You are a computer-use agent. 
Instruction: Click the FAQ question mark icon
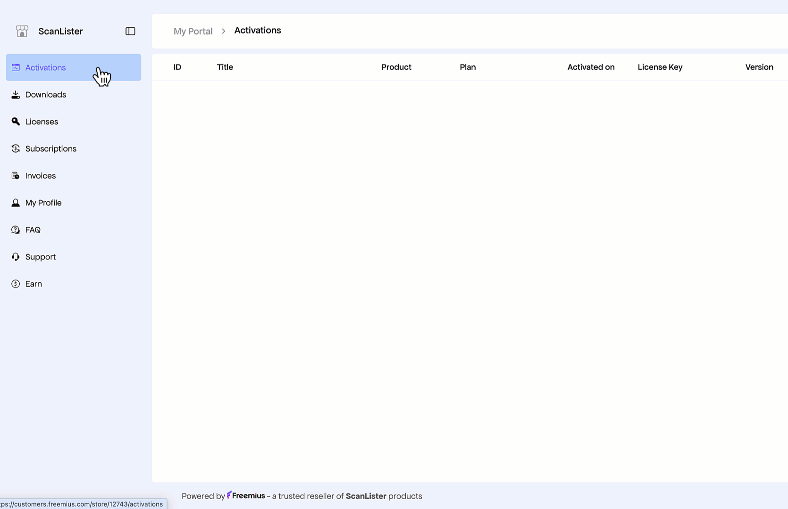tap(16, 230)
